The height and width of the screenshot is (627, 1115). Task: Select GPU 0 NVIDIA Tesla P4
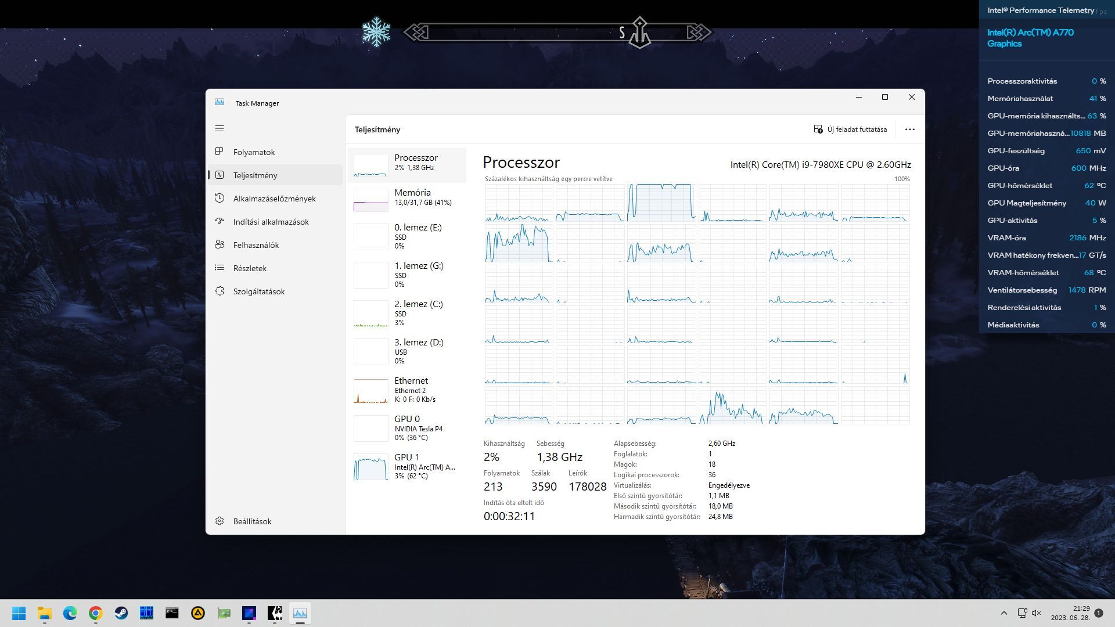point(407,428)
